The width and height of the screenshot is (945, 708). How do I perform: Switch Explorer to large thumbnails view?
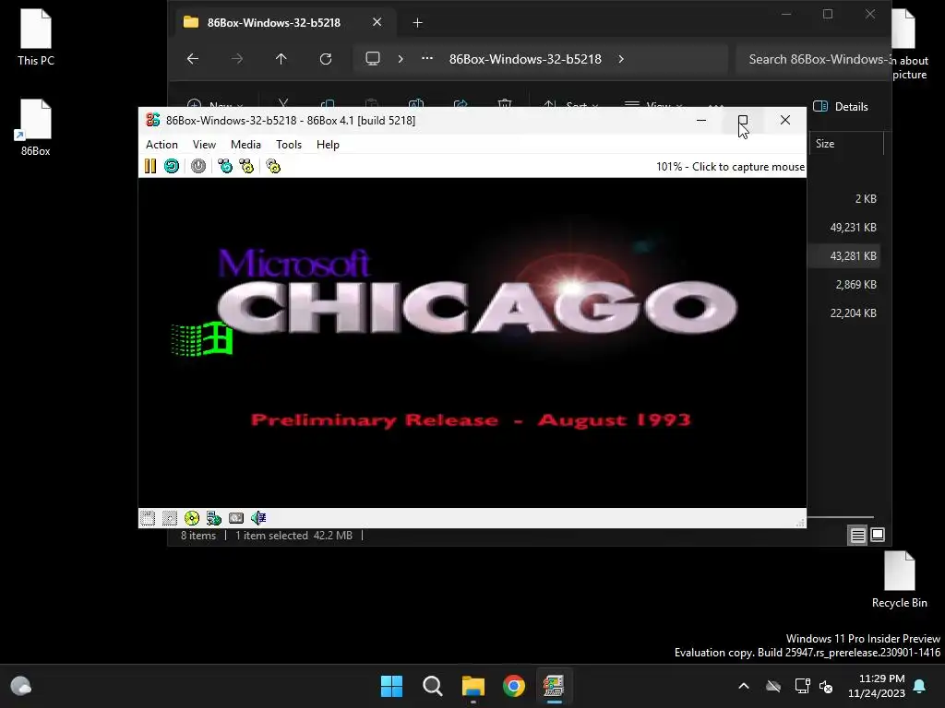878,535
